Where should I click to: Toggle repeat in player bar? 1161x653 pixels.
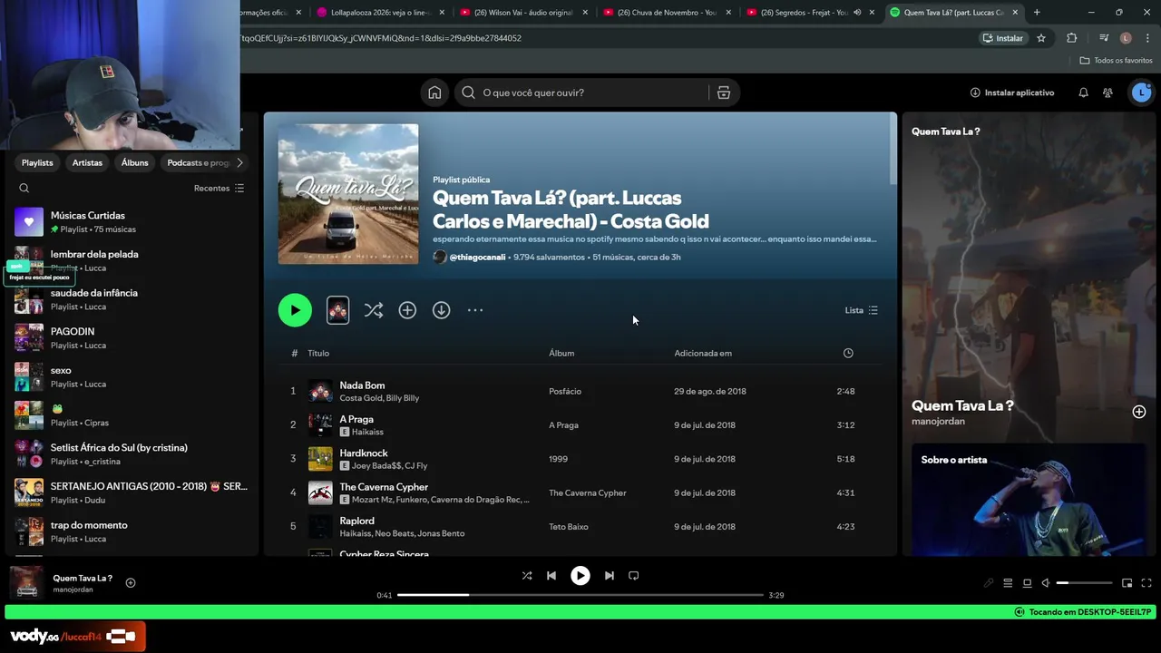click(x=634, y=575)
